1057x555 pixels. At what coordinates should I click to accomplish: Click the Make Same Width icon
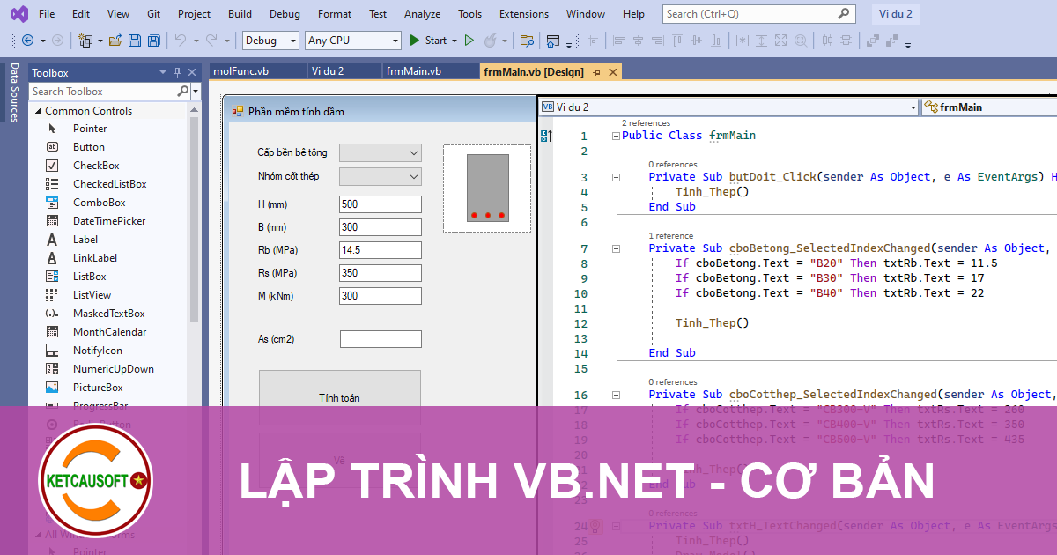point(743,41)
